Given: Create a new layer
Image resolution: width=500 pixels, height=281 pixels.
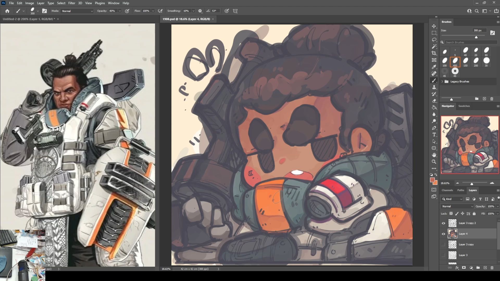Looking at the screenshot, I should click(485, 268).
